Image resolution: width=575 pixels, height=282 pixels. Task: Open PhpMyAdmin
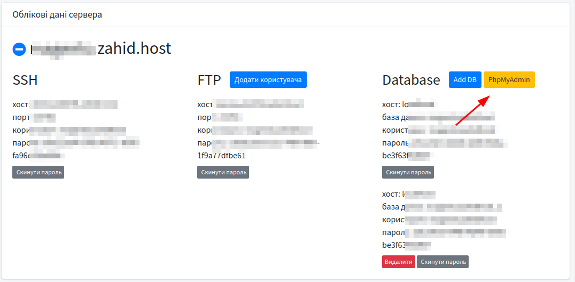(x=509, y=80)
